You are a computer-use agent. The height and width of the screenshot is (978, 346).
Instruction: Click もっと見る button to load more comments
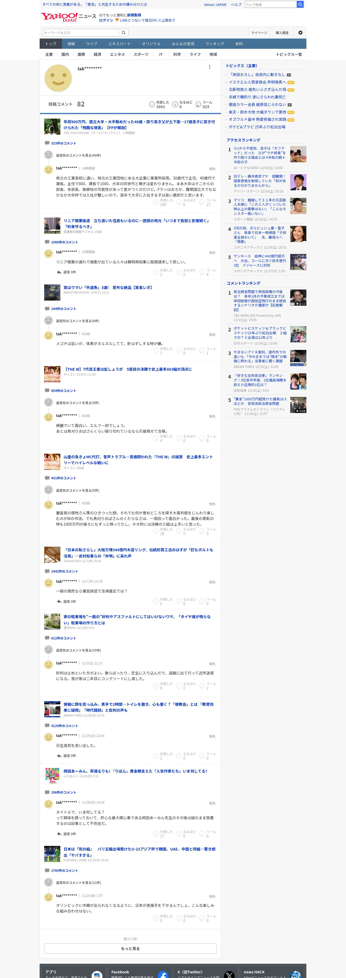(130, 948)
